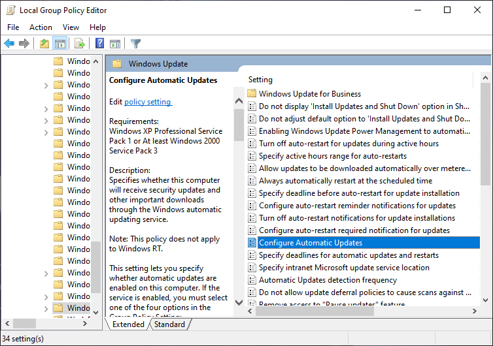Click scroll-up arrow of description pane
The height and width of the screenshot is (346, 493).
(239, 101)
